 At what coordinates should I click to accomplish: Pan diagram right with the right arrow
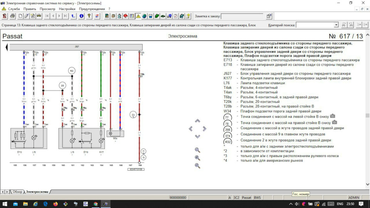pyautogui.click(x=204, y=129)
